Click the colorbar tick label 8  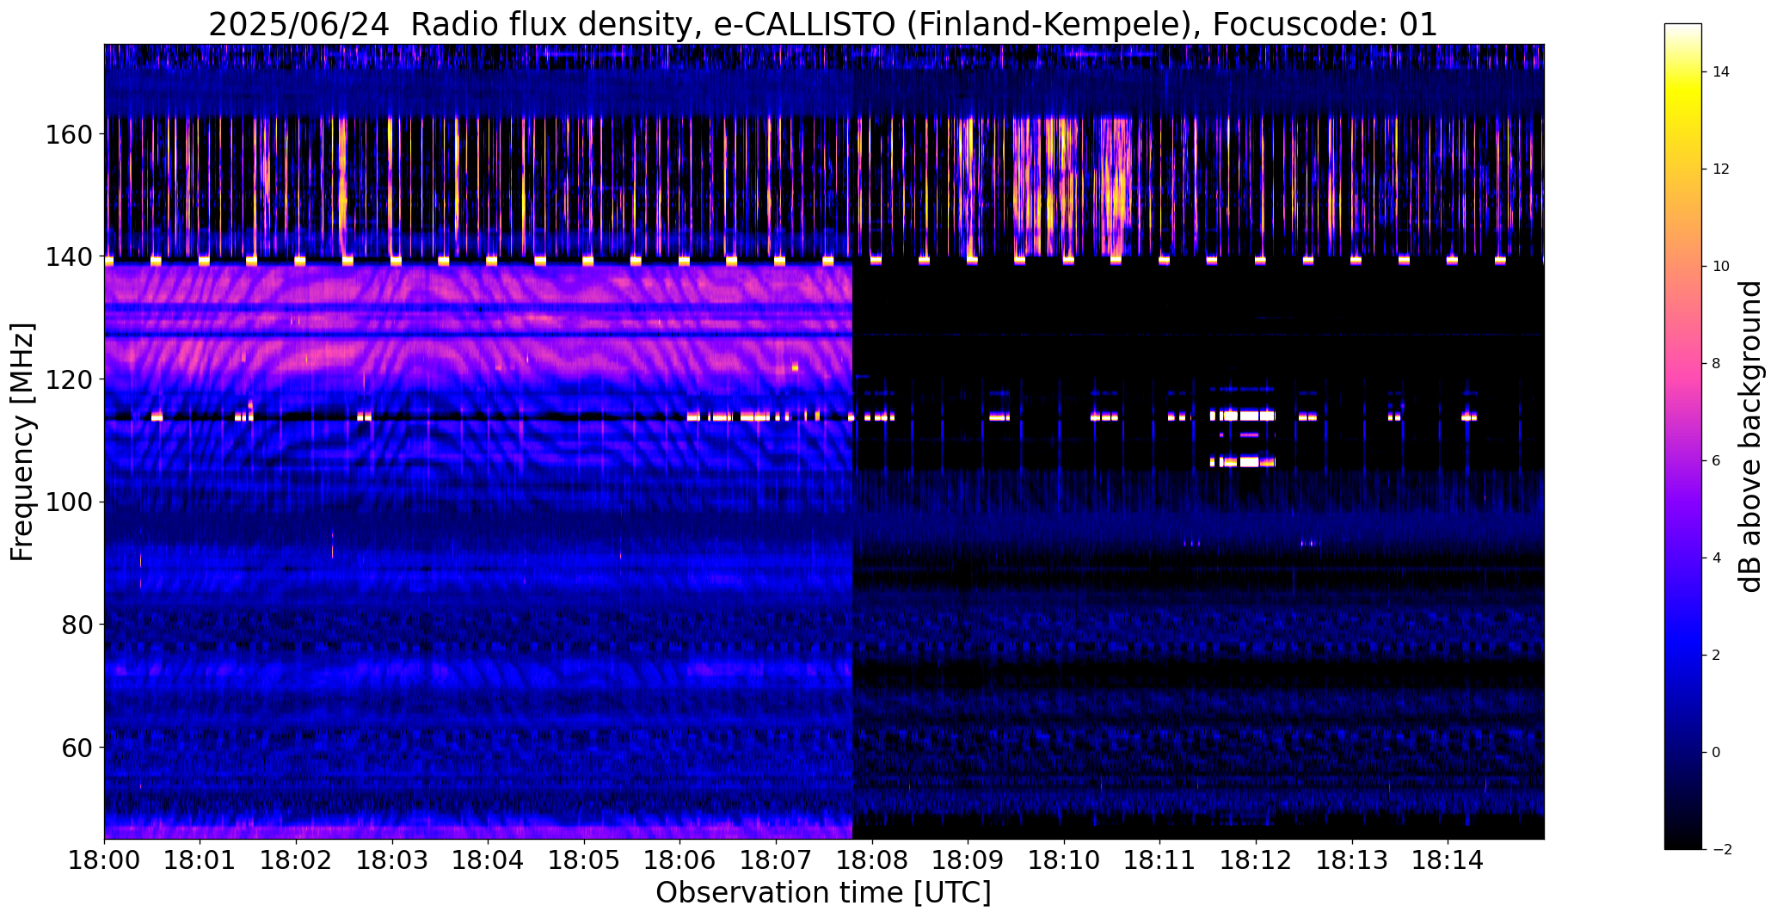click(1717, 364)
